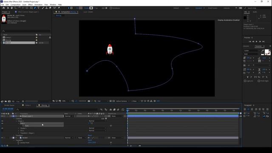Select the Puppet Pin tool
Screen dimensions: 272x153
pos(59,8)
